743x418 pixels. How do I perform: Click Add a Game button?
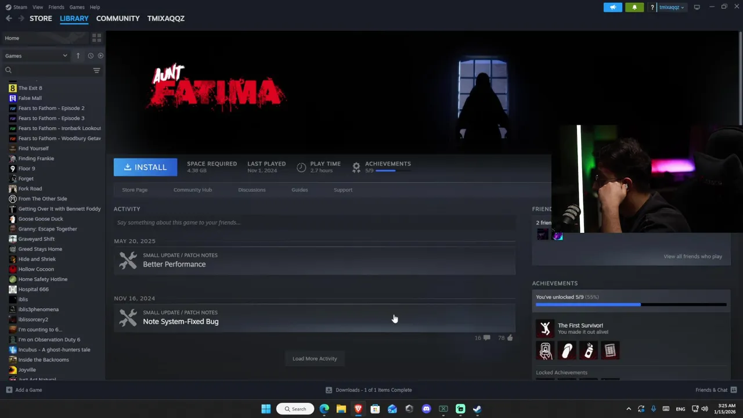pos(24,390)
